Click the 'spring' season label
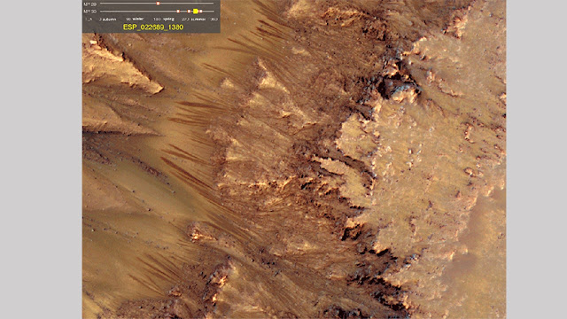 pos(168,19)
